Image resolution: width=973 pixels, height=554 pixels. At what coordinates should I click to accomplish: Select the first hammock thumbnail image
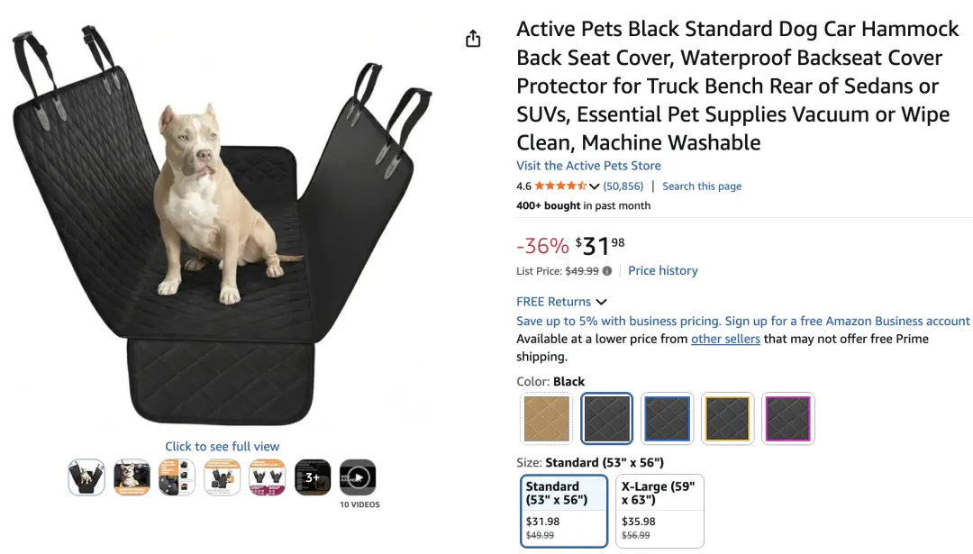[x=86, y=477]
